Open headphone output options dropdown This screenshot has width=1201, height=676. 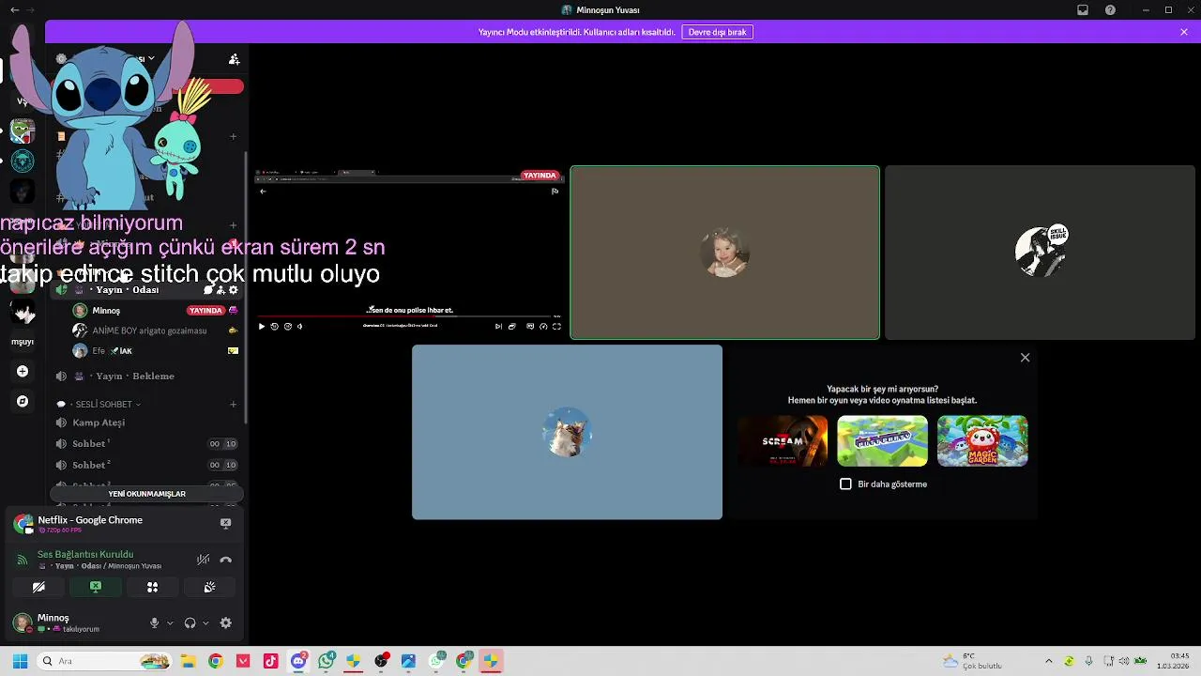[205, 622]
